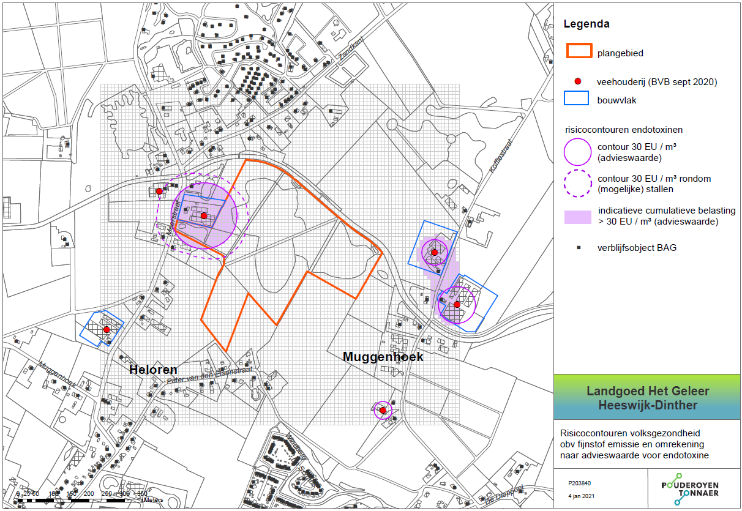The image size is (742, 511).
Task: Select the solid purple contour legend circle
Action: [577, 152]
